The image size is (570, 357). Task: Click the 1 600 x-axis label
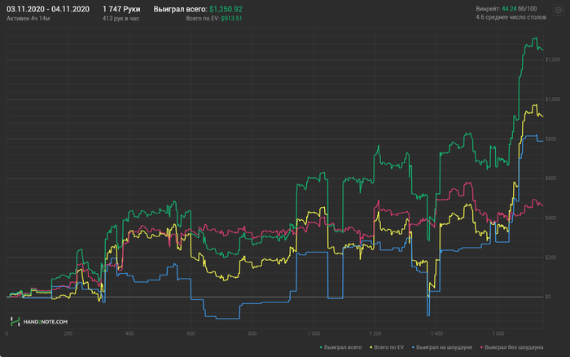[498, 333]
